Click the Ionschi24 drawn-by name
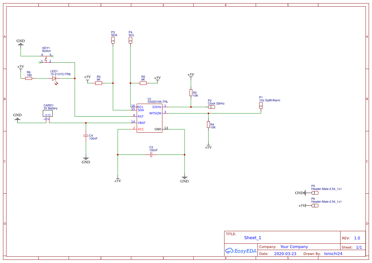372x263 pixels. (x=333, y=253)
